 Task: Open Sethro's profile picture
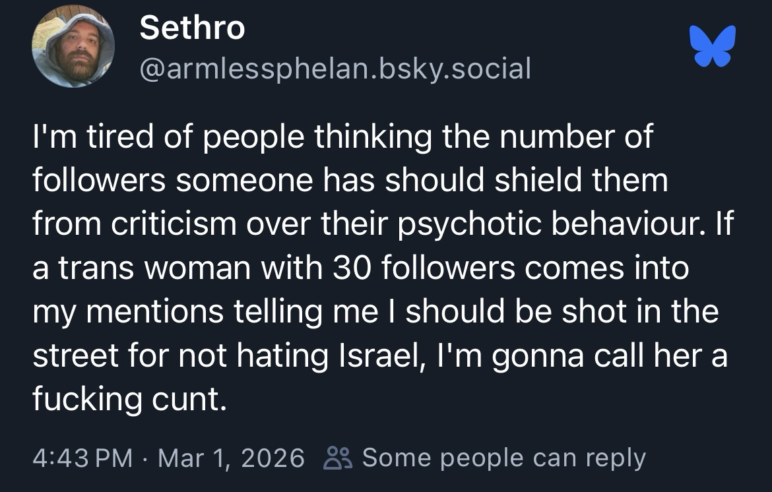pyautogui.click(x=73, y=46)
